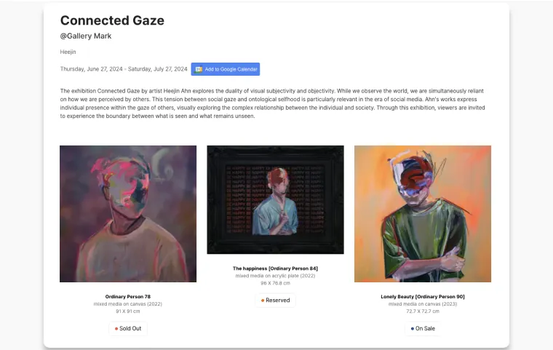Click the 72.7 X 72.7 cm dimensions text
This screenshot has height=350, width=553.
(423, 311)
